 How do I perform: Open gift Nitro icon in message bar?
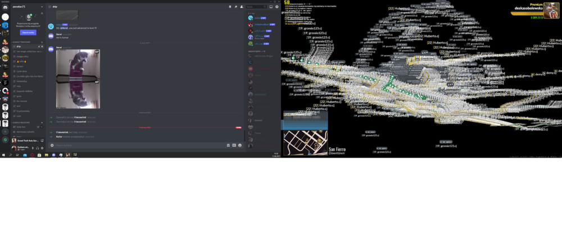pos(228,145)
